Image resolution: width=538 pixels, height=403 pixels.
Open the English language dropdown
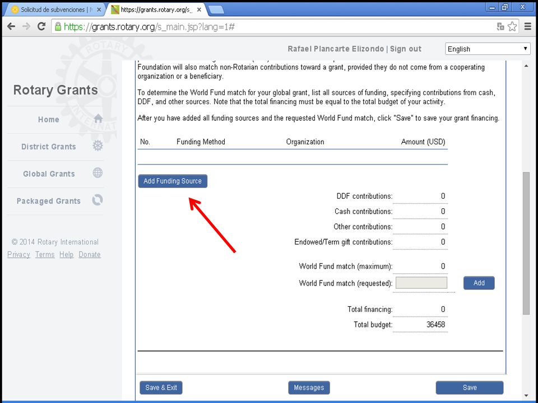tap(488, 49)
